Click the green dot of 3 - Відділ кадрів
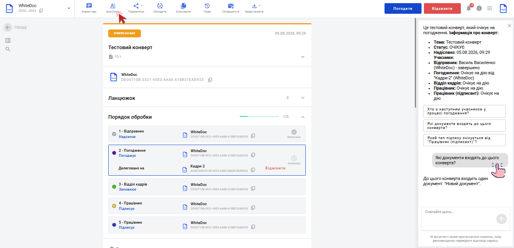This screenshot has height=248, width=514. (114, 187)
